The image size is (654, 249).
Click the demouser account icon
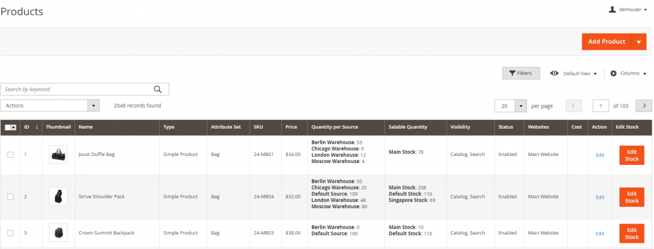coord(612,9)
